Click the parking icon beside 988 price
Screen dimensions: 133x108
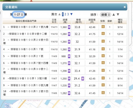[69, 56]
